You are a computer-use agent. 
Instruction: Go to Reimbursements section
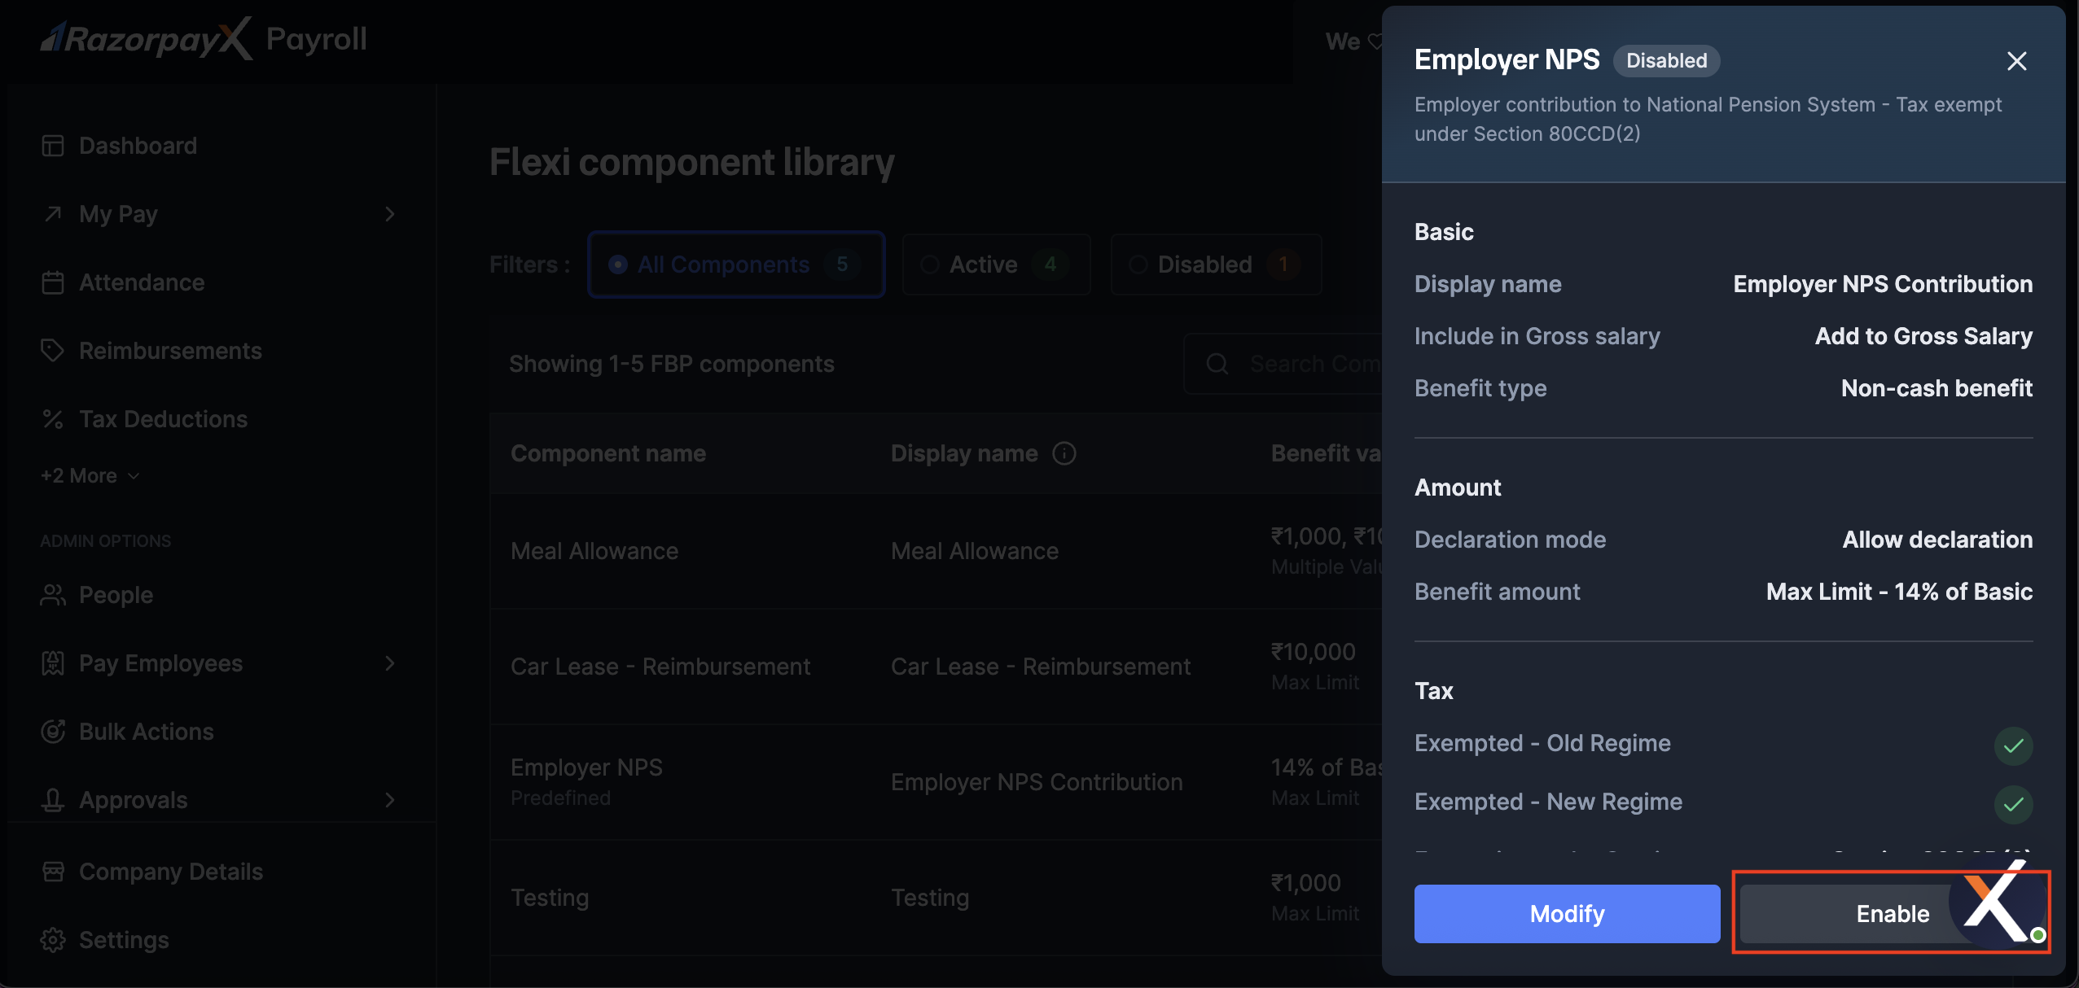click(x=170, y=351)
